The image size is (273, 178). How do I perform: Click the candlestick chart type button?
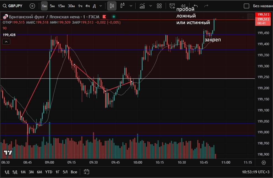(112, 6)
